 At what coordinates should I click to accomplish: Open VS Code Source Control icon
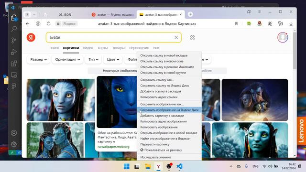[14, 40]
